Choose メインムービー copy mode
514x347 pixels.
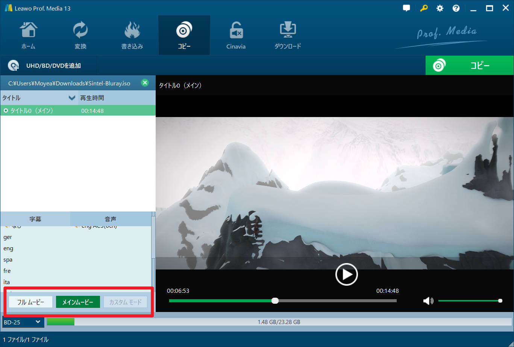pyautogui.click(x=78, y=302)
